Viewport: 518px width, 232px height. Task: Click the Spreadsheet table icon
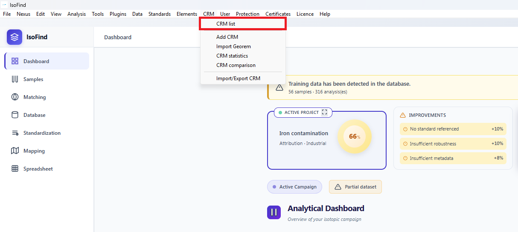point(15,169)
